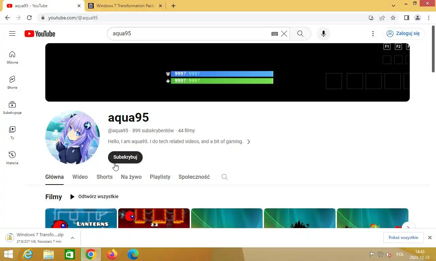
Task: Open the Chrome three-dot menu
Action: [428, 18]
